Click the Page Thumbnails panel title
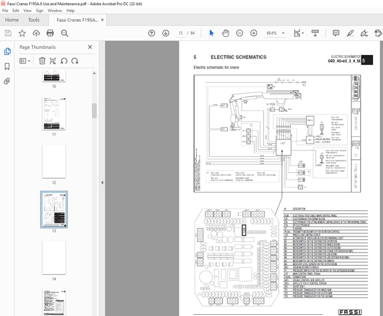 (x=38, y=47)
